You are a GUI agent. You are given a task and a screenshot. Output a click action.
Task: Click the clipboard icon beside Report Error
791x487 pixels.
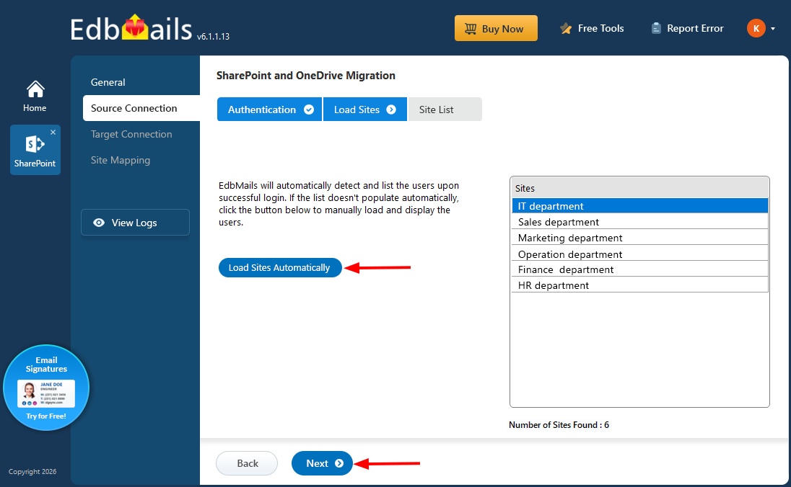pos(656,28)
